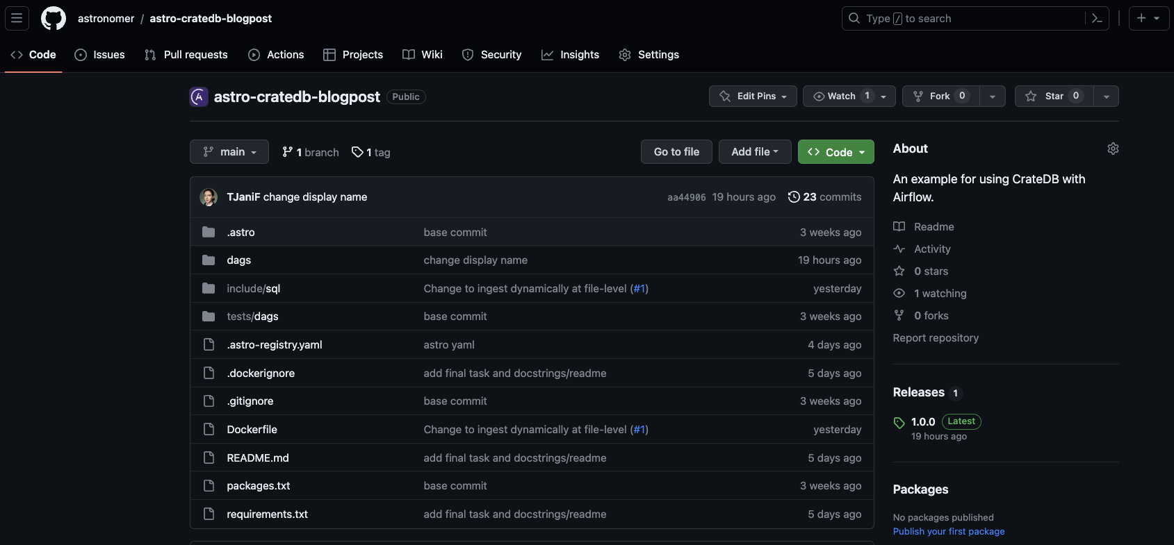Switch to the Actions tab
Screen dimensions: 1174x545
(276, 55)
